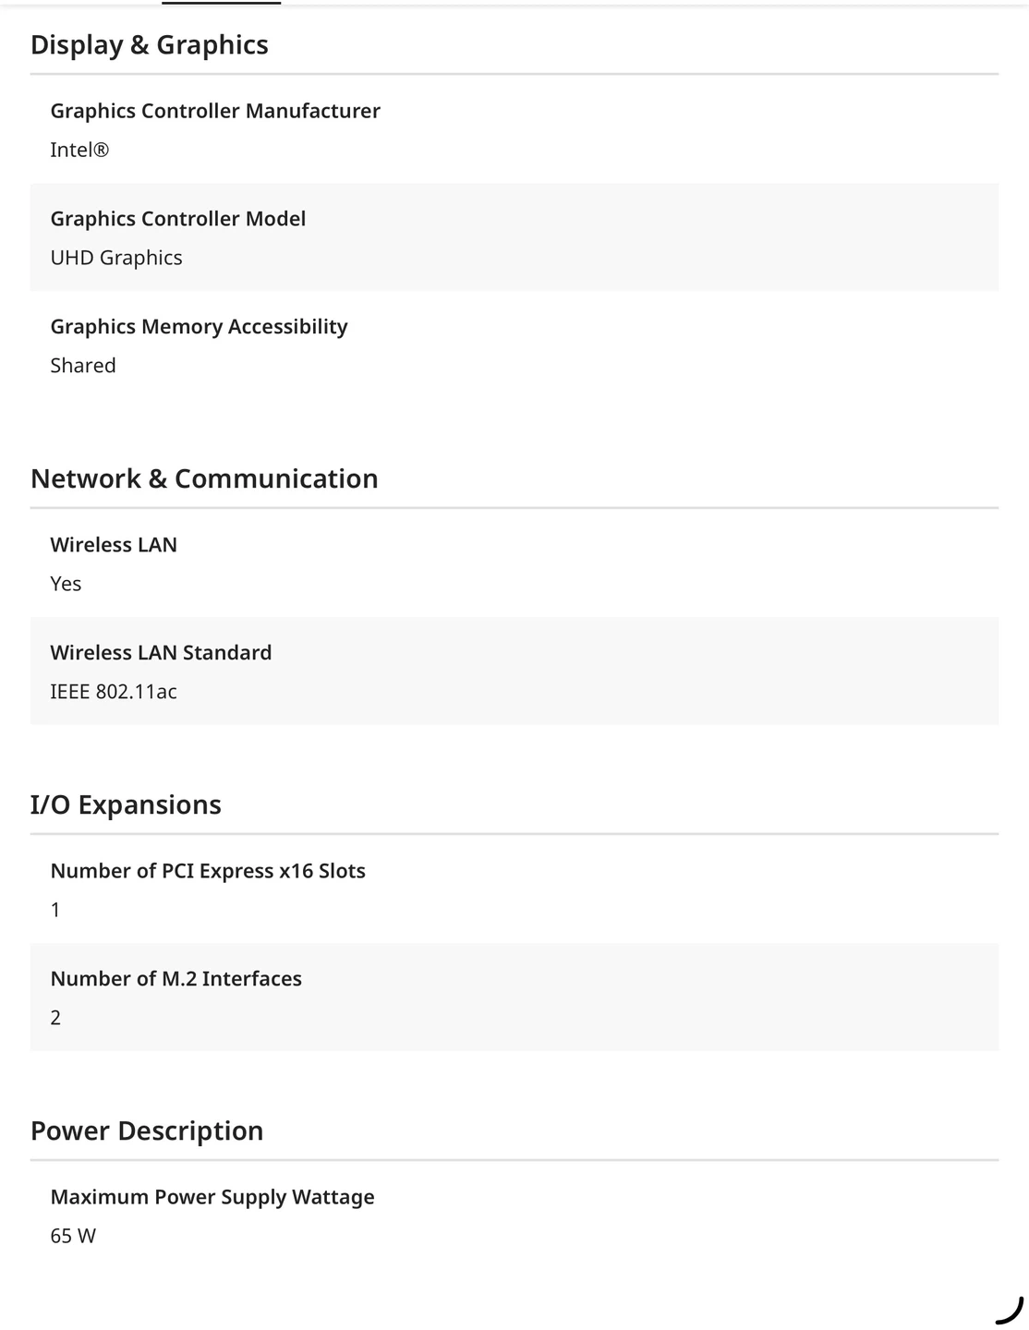The width and height of the screenshot is (1029, 1330).
Task: Click the Intel® manufacturer value
Action: click(x=79, y=150)
